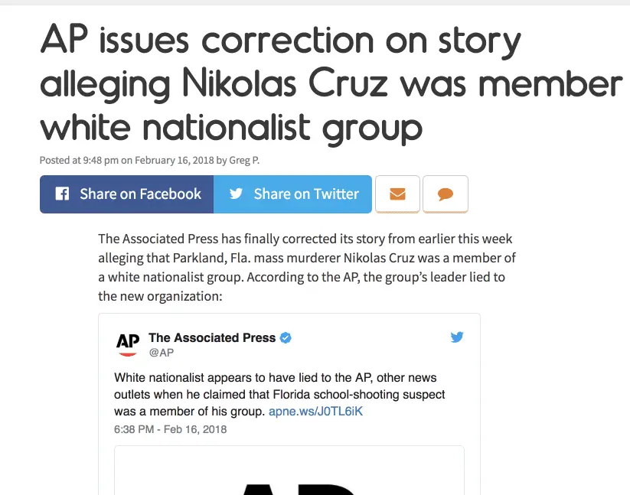Open comments via the speech bubble icon

coord(446,194)
